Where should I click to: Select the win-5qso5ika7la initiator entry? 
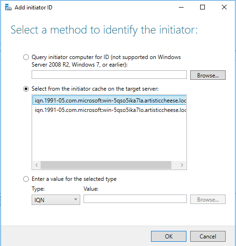(110, 101)
